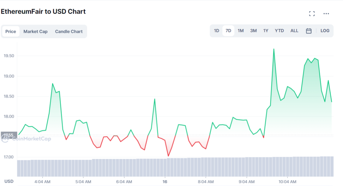Show ALL time price history
Viewport: 343px width, 186px height.
(x=294, y=31)
